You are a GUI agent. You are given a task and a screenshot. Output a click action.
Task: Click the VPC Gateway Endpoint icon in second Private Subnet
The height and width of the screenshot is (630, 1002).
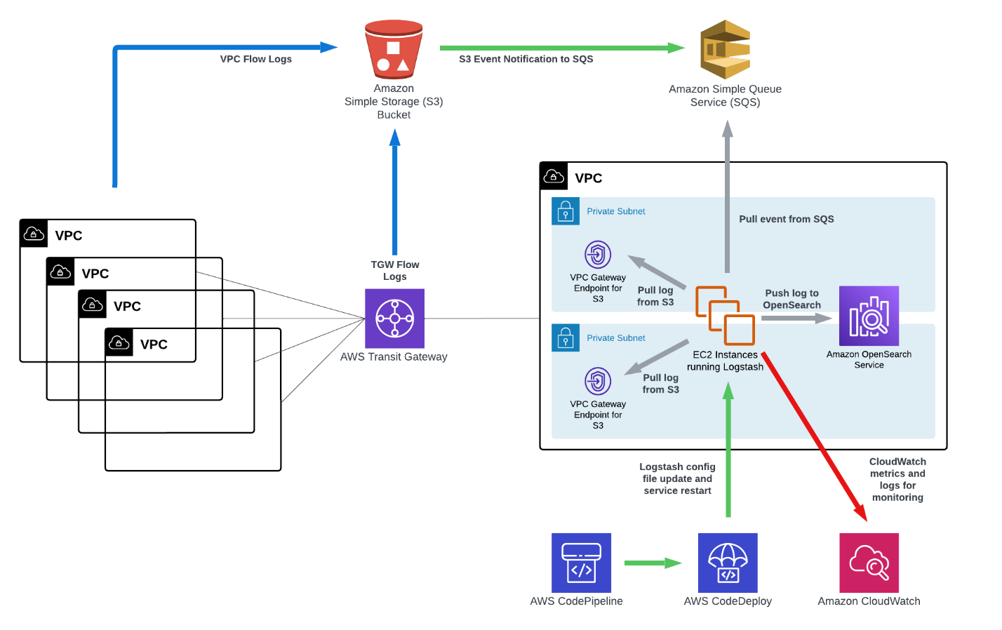point(598,381)
